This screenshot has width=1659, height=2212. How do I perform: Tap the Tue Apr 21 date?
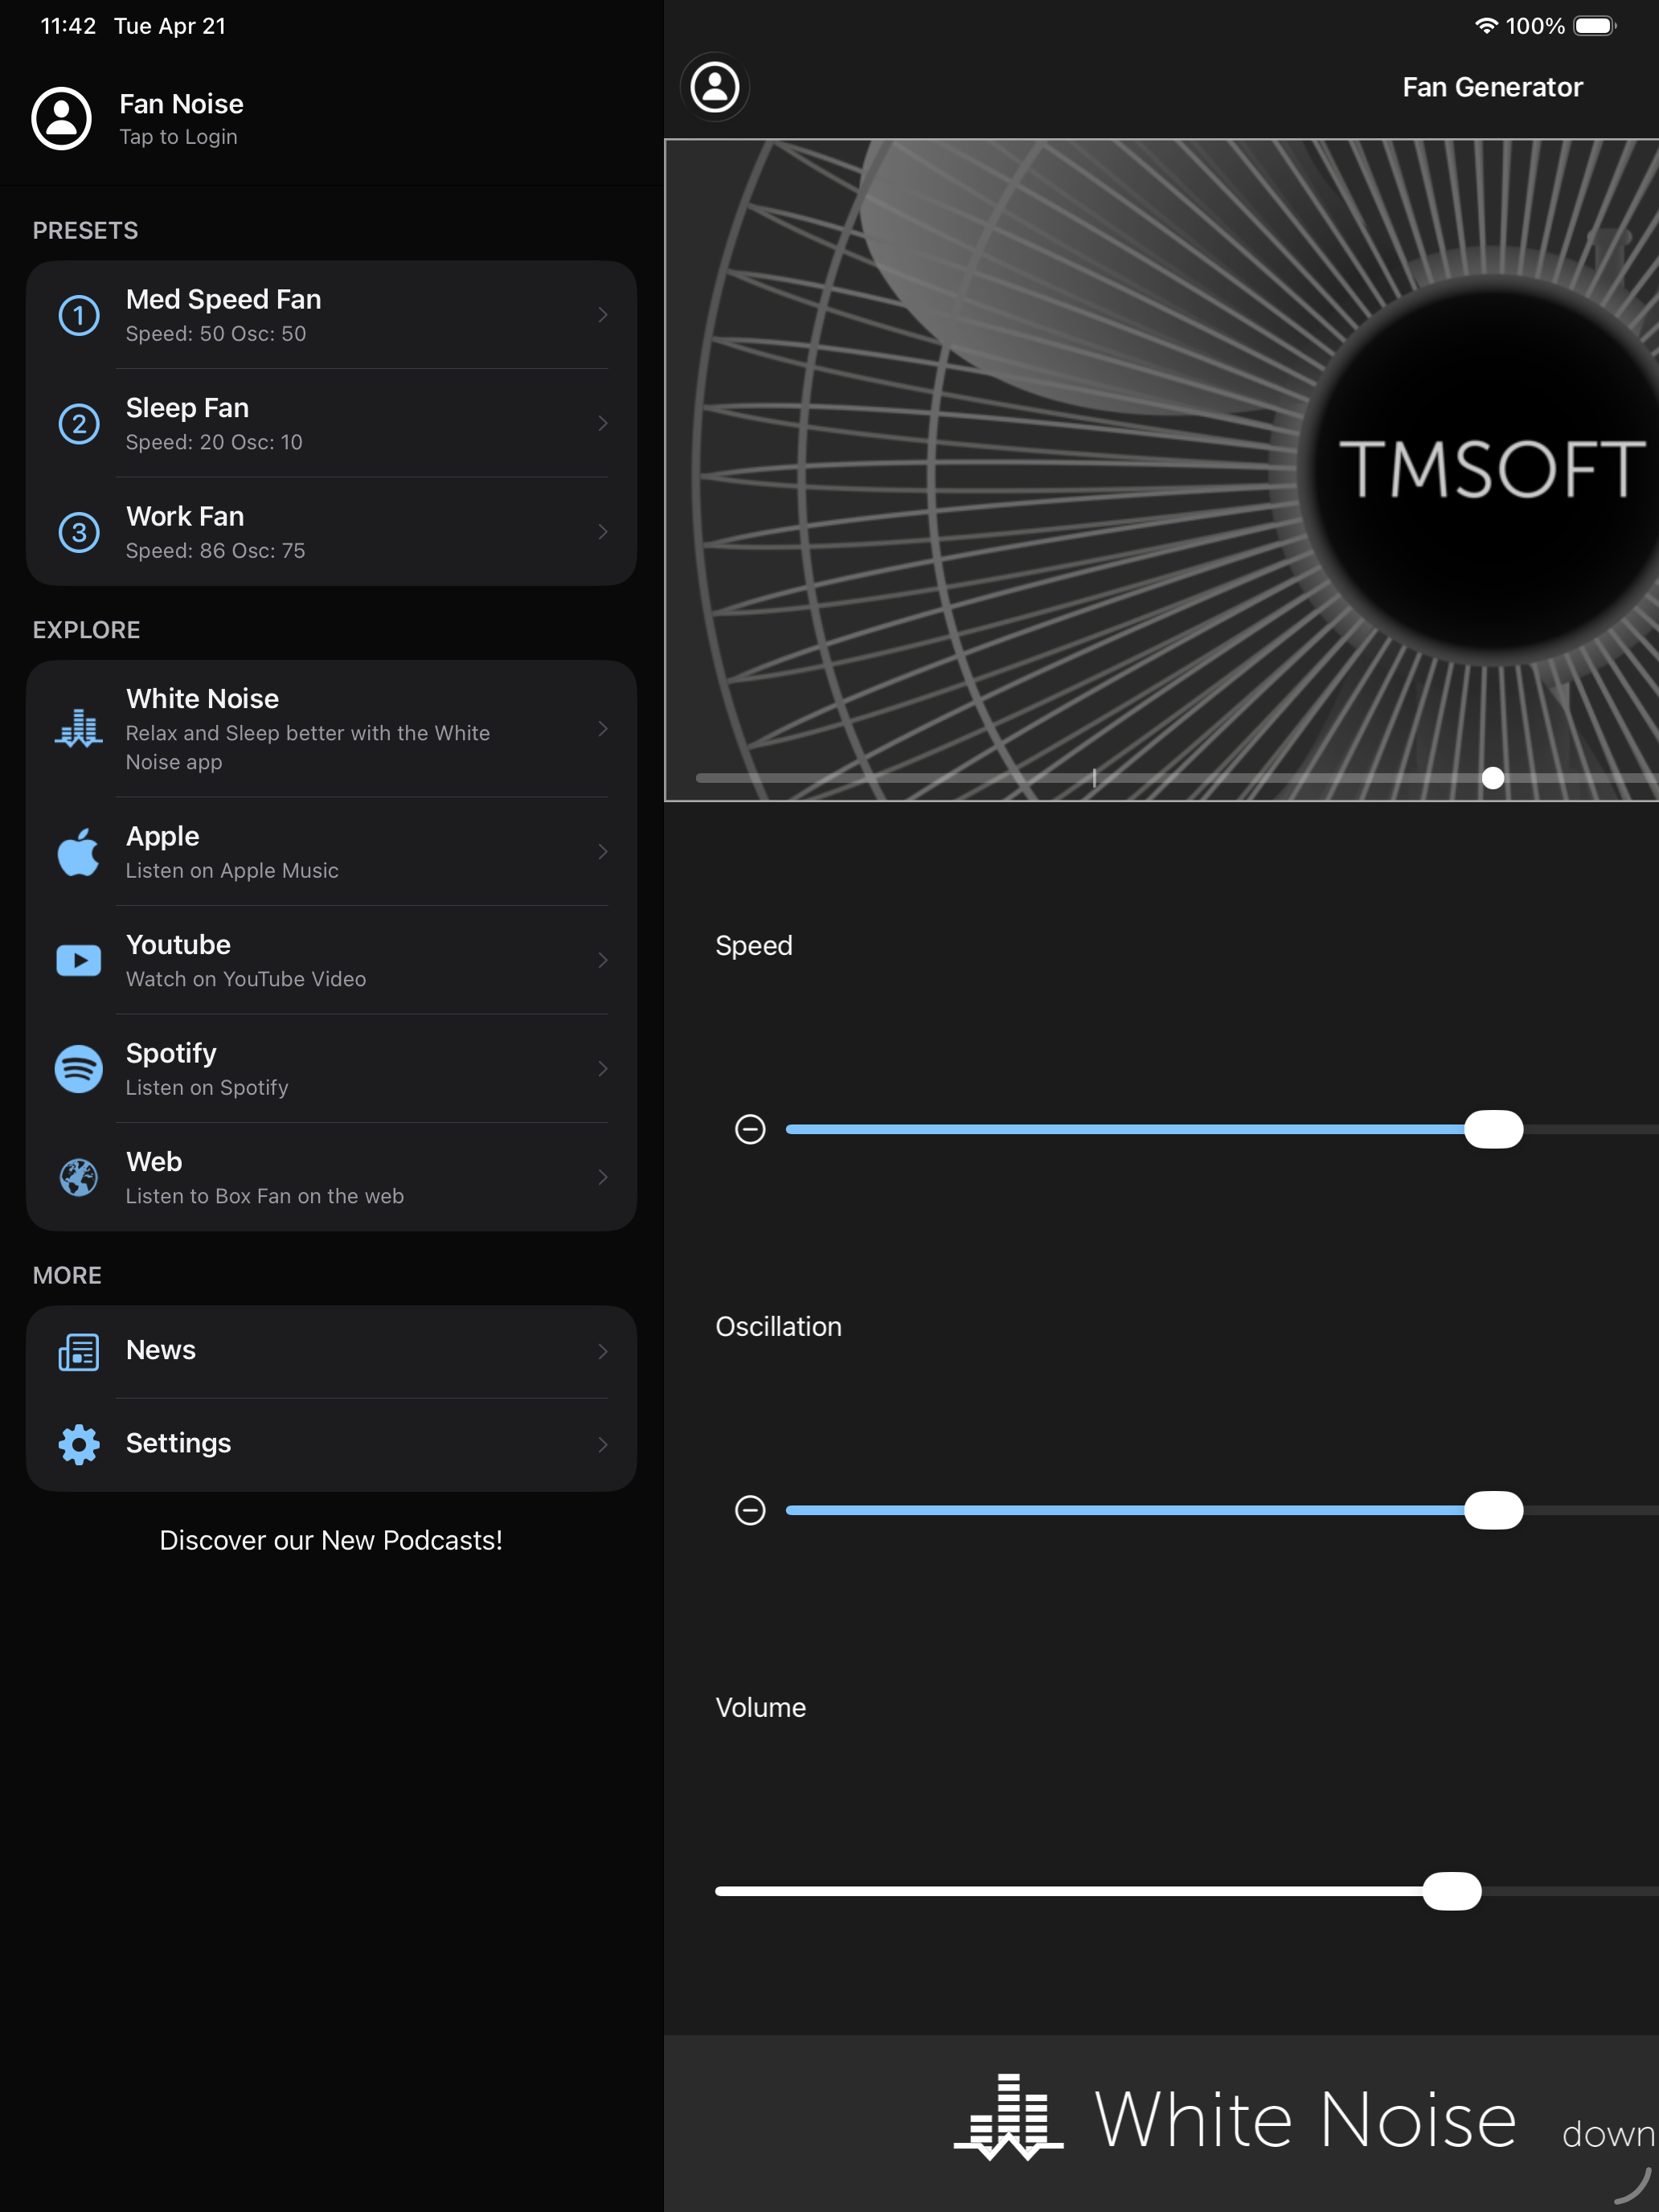[x=170, y=26]
